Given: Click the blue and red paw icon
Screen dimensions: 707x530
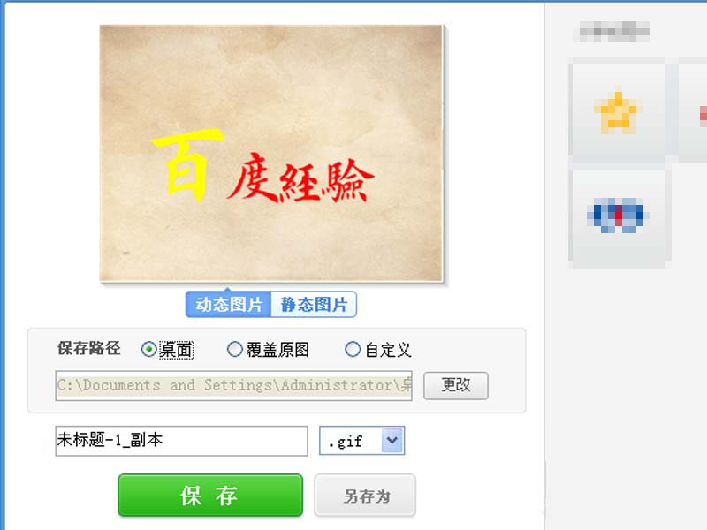Looking at the screenshot, I should pyautogui.click(x=618, y=215).
